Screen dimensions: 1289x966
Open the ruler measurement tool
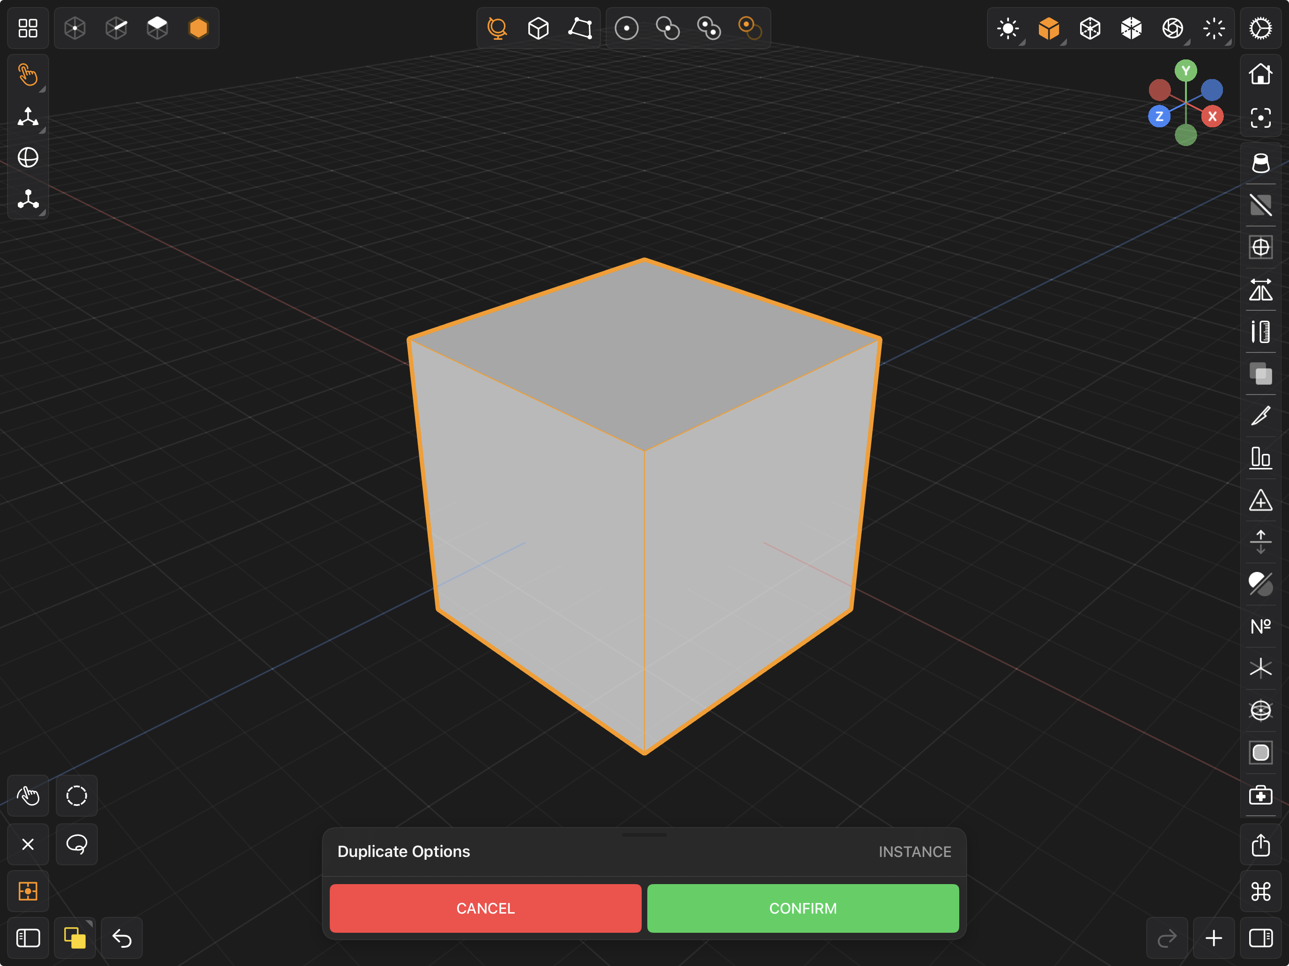click(x=1261, y=332)
